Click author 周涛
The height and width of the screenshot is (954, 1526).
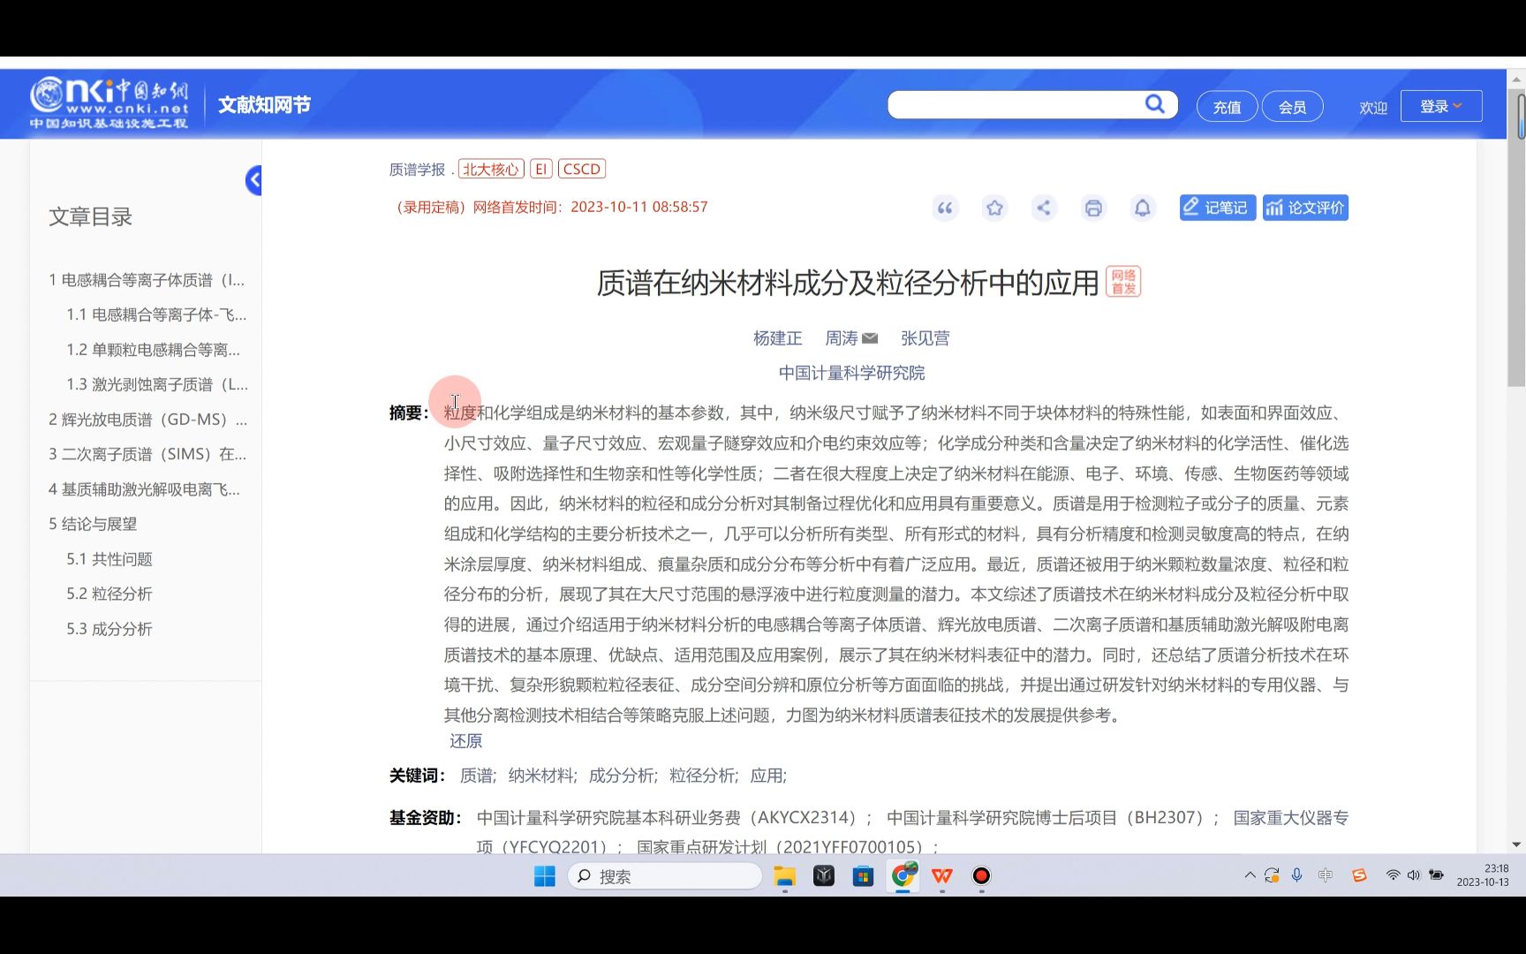tap(842, 338)
